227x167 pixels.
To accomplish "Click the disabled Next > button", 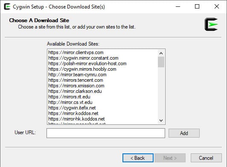I will click(x=170, y=158).
